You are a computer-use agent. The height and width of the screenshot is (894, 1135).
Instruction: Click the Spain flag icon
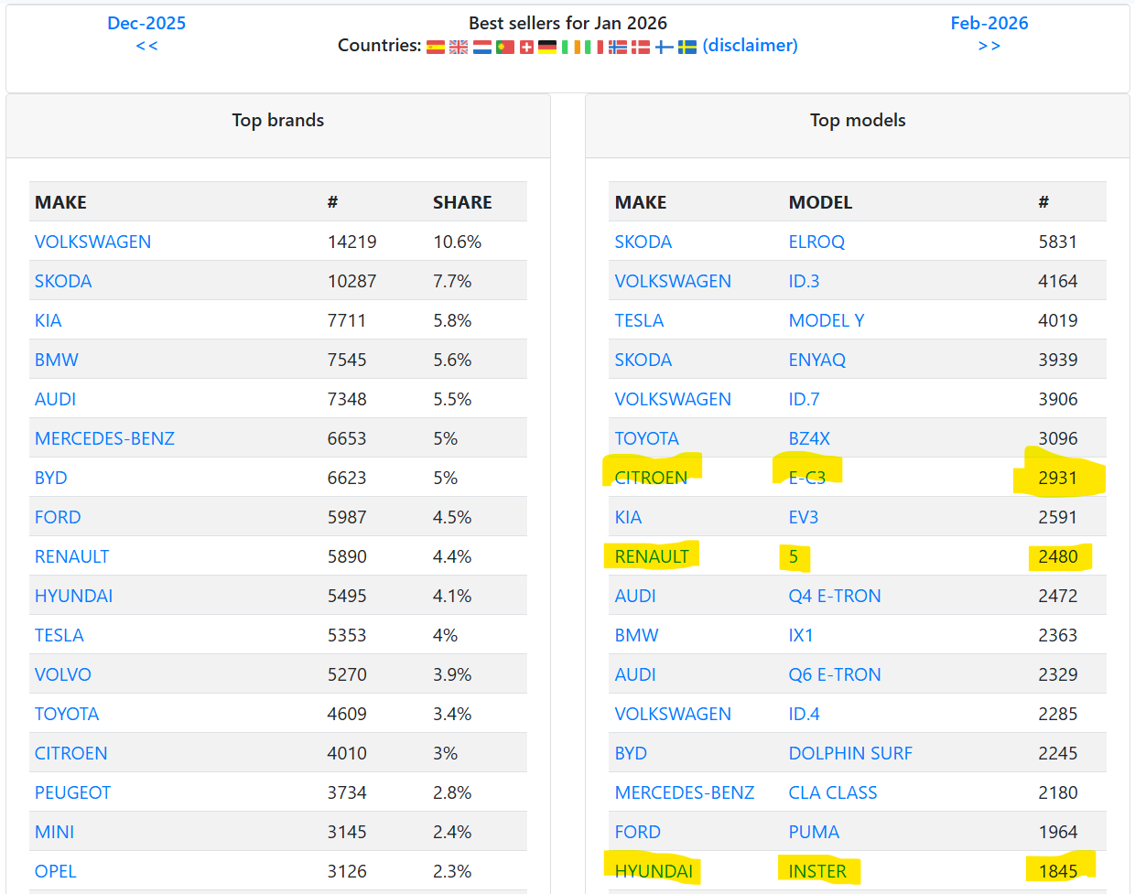(x=436, y=47)
